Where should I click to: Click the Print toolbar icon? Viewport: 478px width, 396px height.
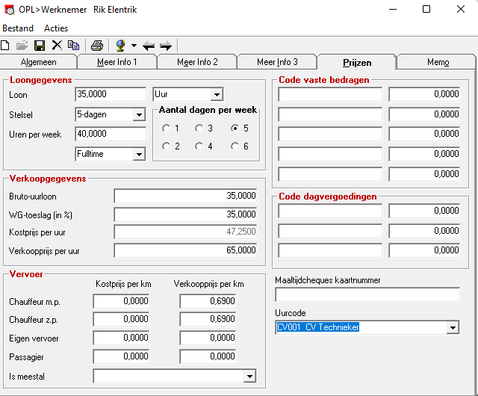pyautogui.click(x=97, y=46)
